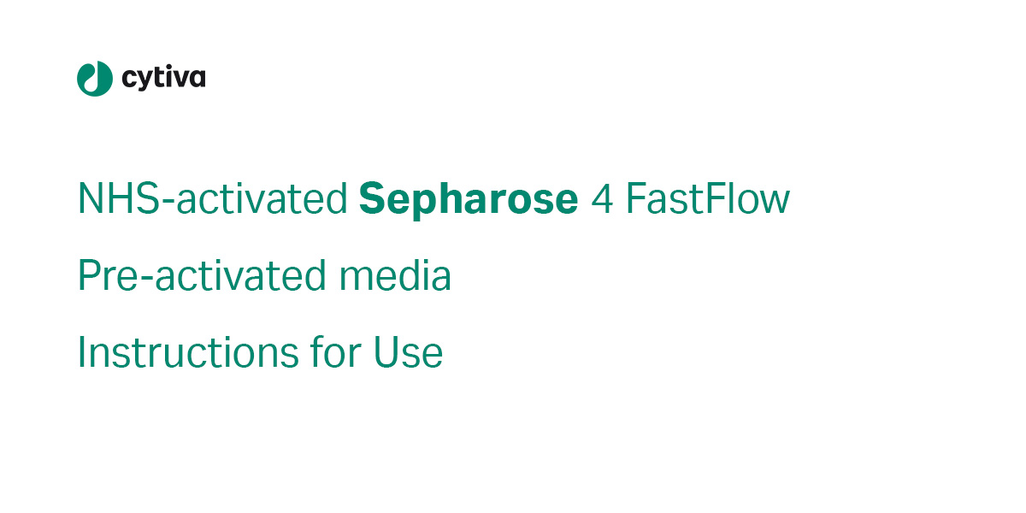Image resolution: width=1026 pixels, height=513 pixels.
Task: Click the word Instructions
Action: [188, 353]
